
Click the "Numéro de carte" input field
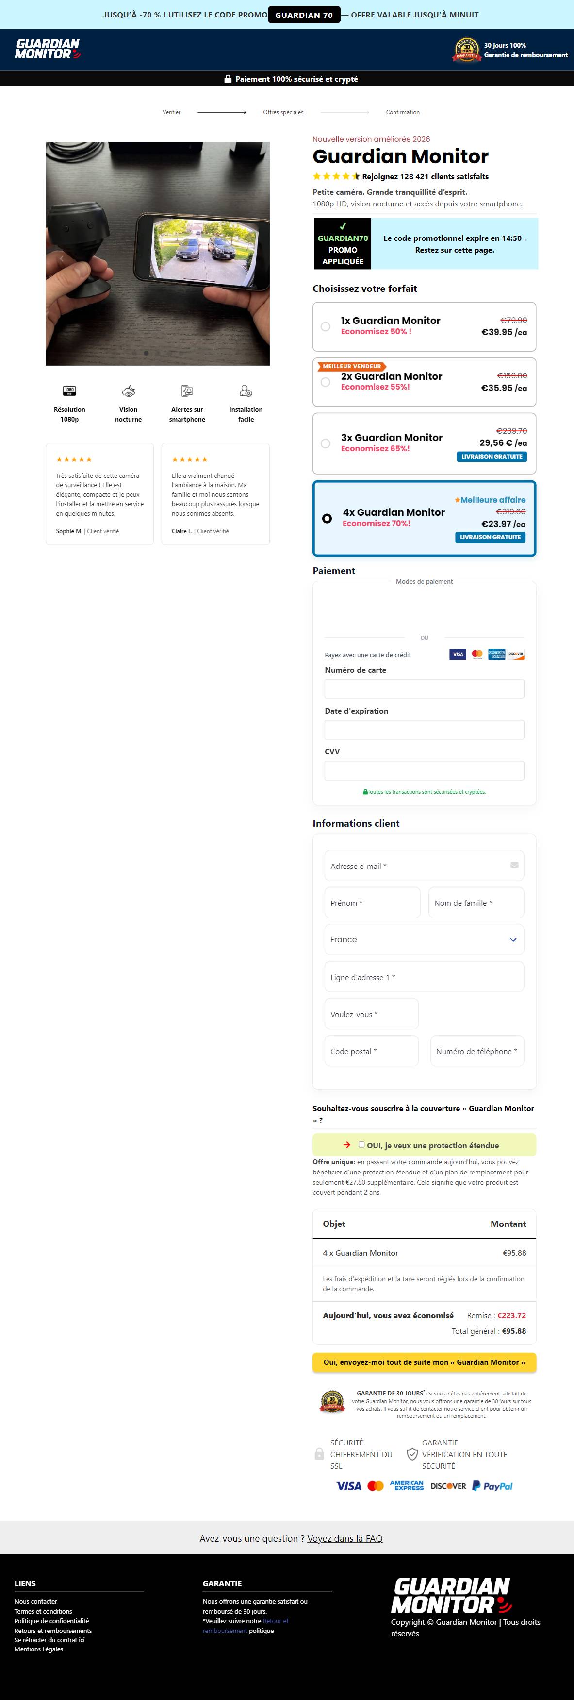pyautogui.click(x=425, y=689)
